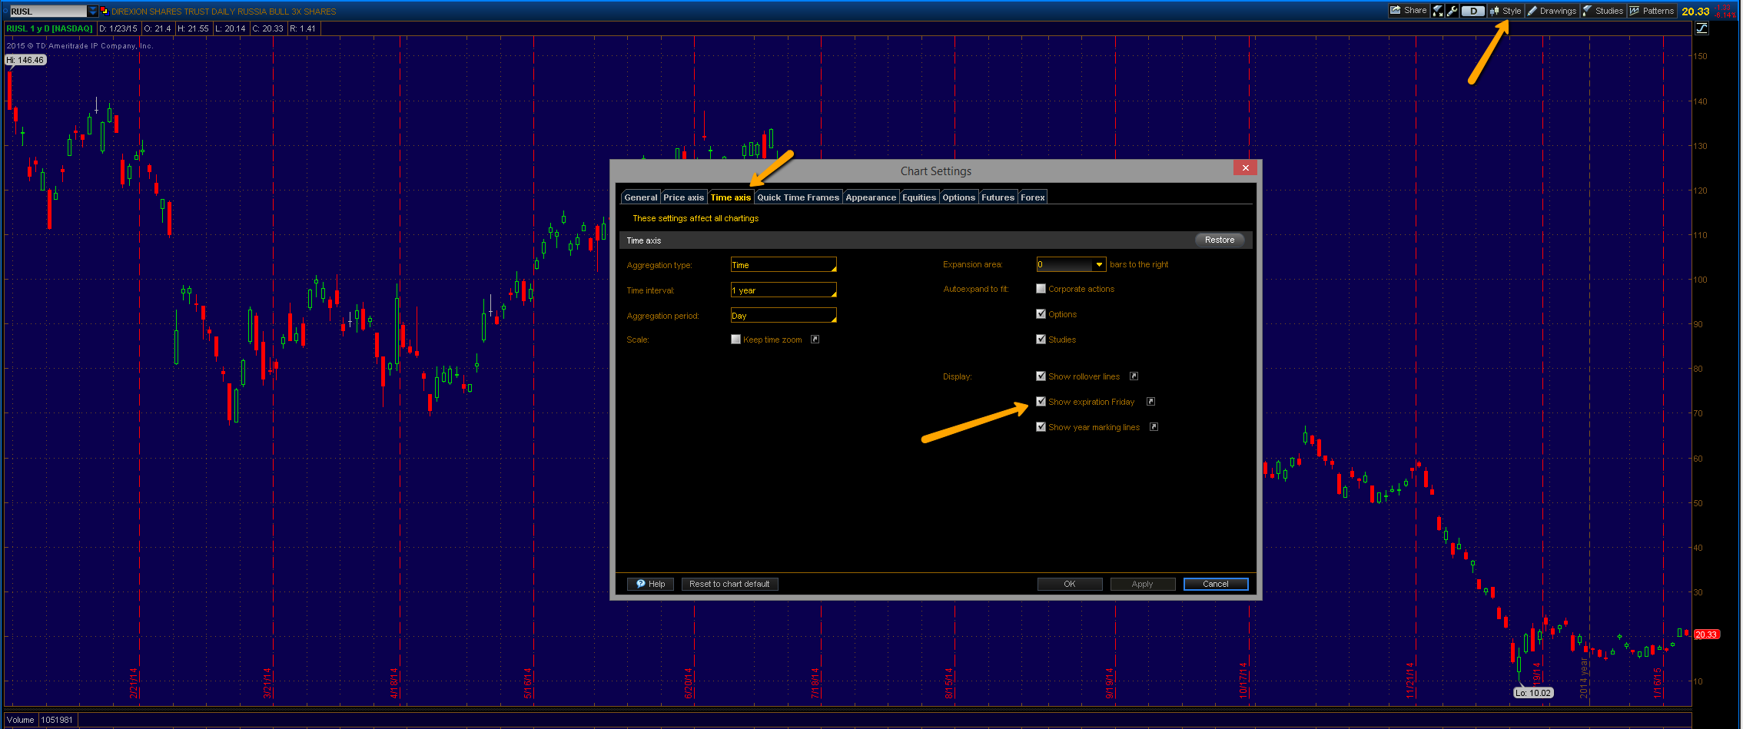Click info icon beside Show expiration Friday
Screen dimensions: 1743x729
pos(1150,401)
